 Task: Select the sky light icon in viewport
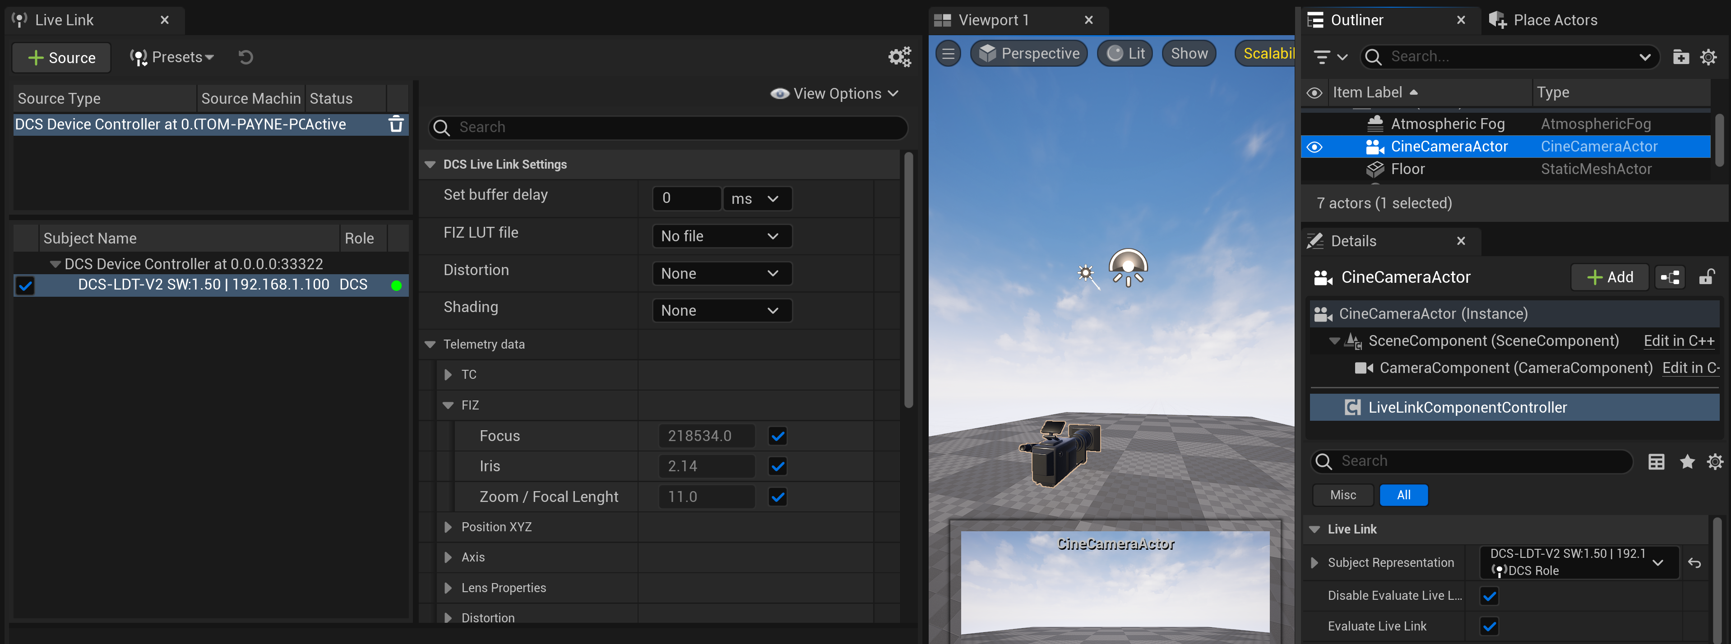1128,267
